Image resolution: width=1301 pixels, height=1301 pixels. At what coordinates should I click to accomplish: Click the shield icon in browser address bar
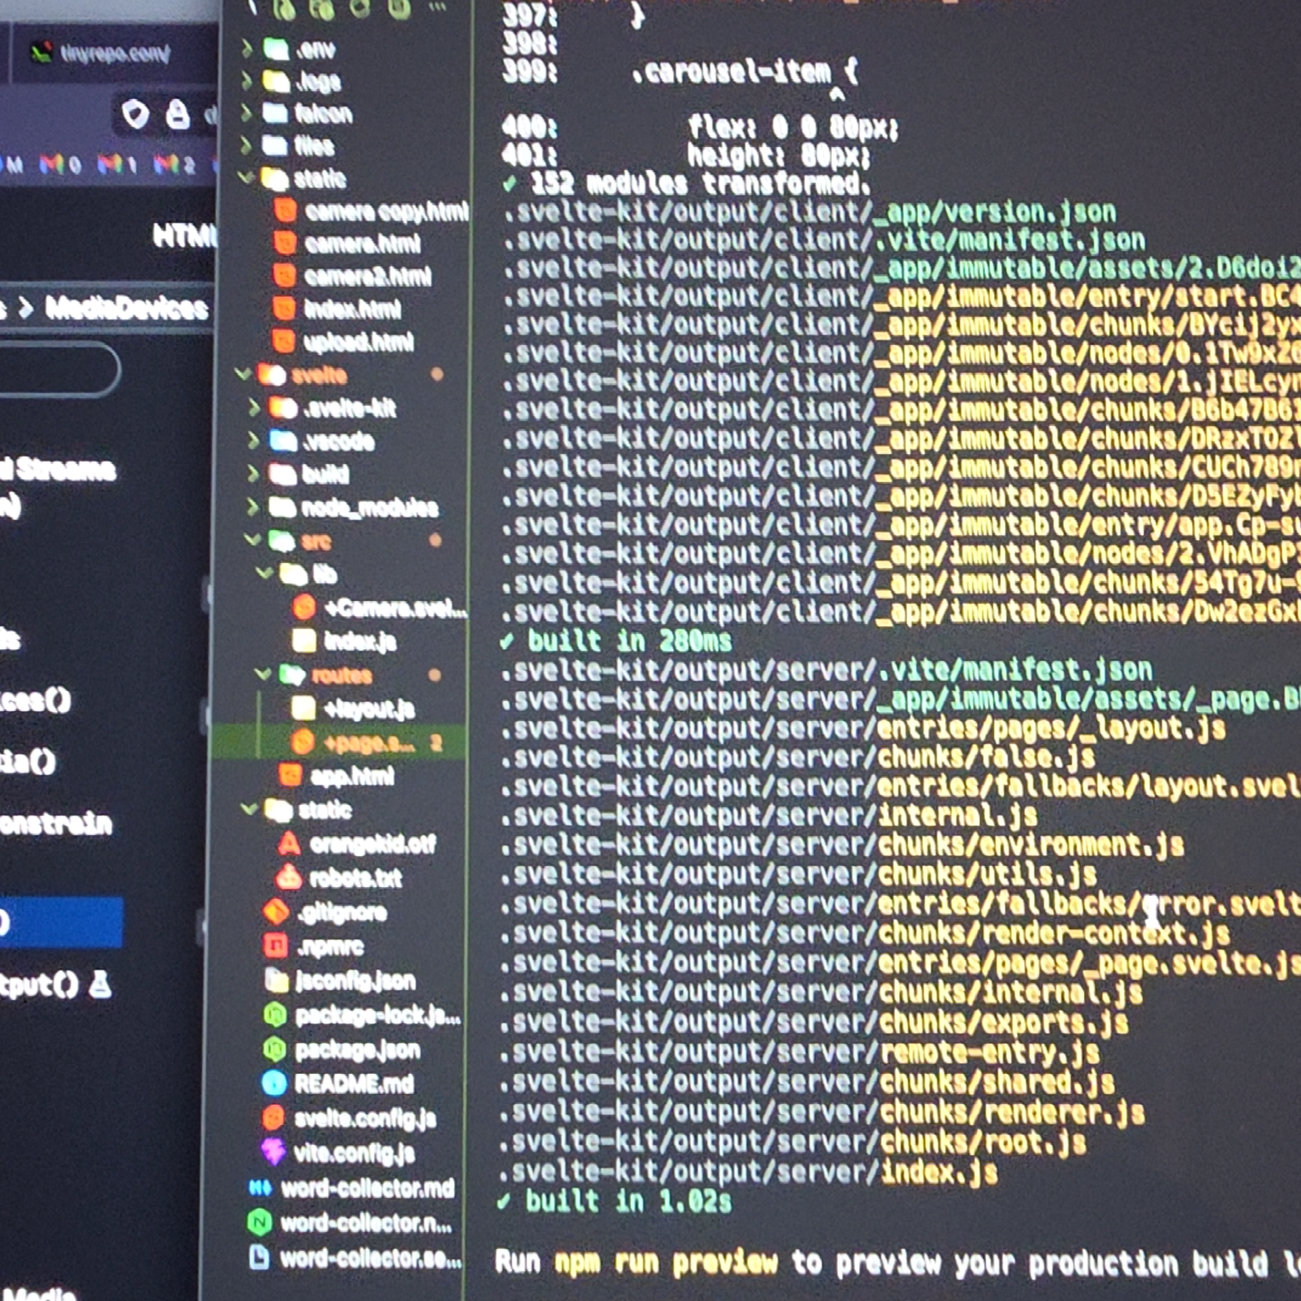[136, 114]
